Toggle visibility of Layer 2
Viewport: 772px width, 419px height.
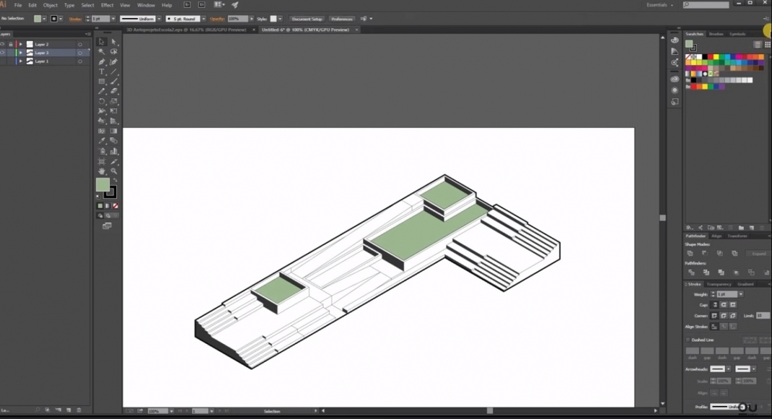(3, 45)
